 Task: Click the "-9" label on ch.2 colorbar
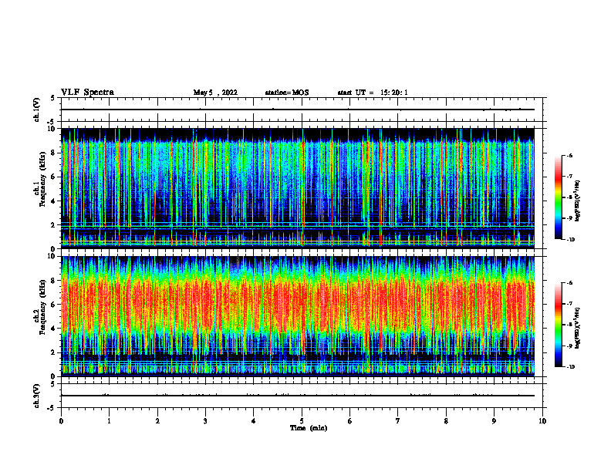(x=569, y=346)
